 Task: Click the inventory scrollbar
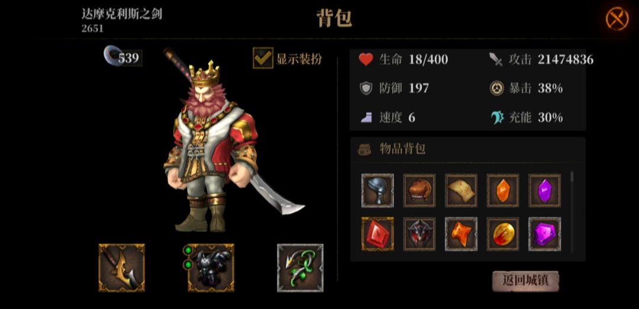click(x=572, y=212)
